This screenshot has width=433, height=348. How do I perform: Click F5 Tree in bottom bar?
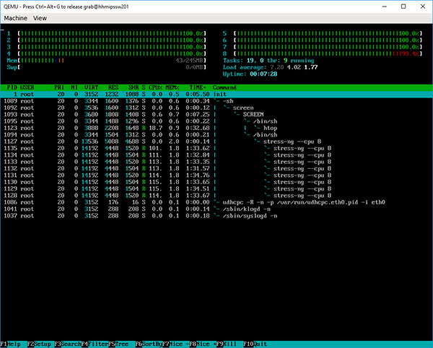[x=119, y=344]
